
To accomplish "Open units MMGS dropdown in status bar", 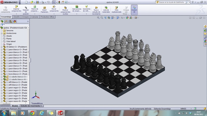I will 191,109.
